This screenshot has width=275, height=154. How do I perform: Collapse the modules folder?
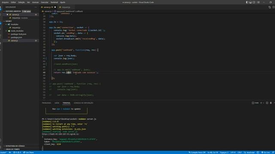tap(14, 24)
